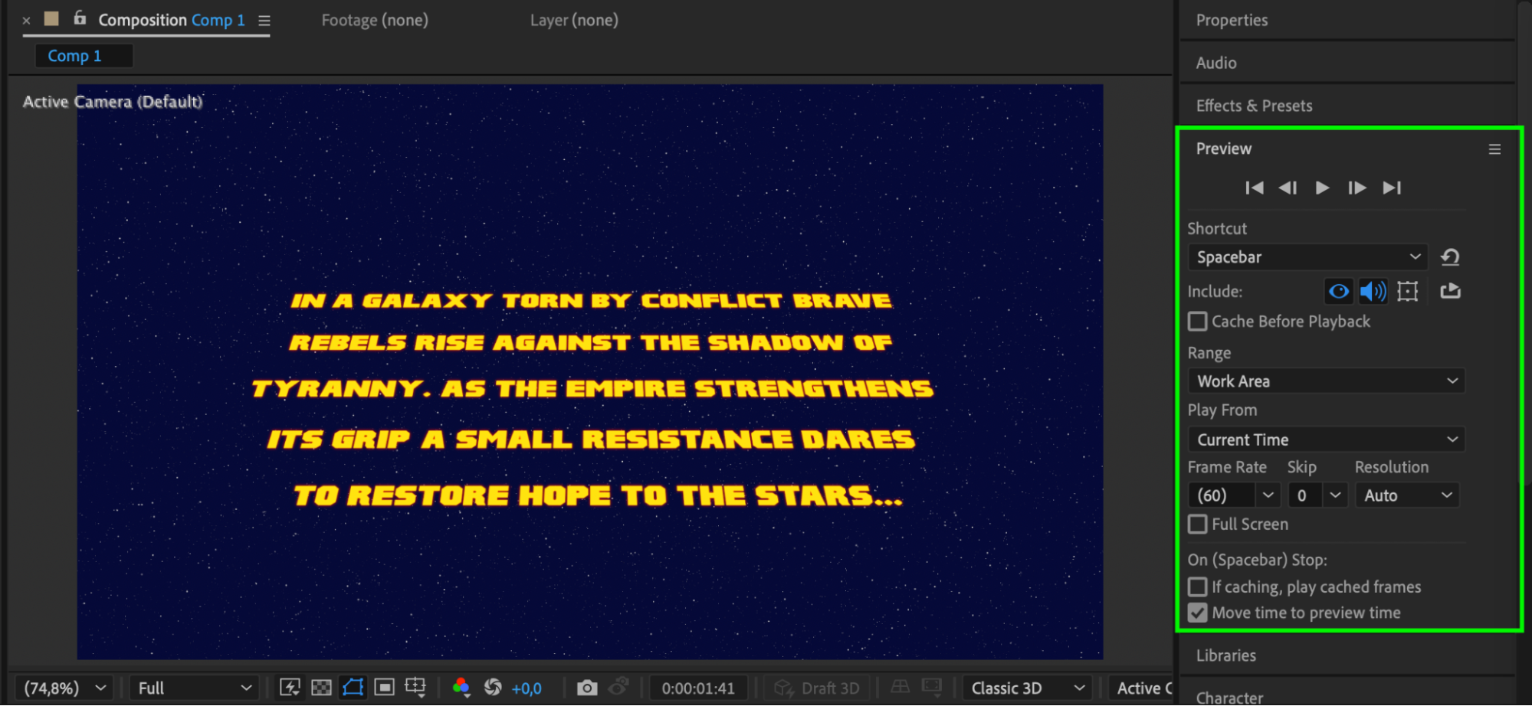Click the tan composition label color swatch
Screen dimensions: 1532x706
click(x=51, y=18)
